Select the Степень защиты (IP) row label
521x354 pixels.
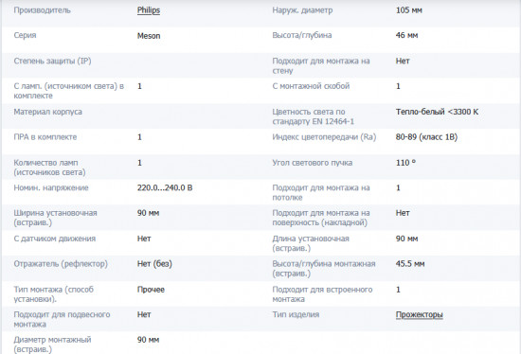coord(52,62)
